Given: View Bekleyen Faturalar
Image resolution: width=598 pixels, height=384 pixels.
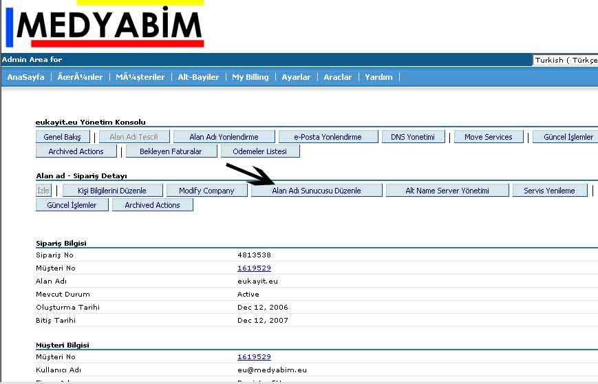Looking at the screenshot, I should [171, 151].
